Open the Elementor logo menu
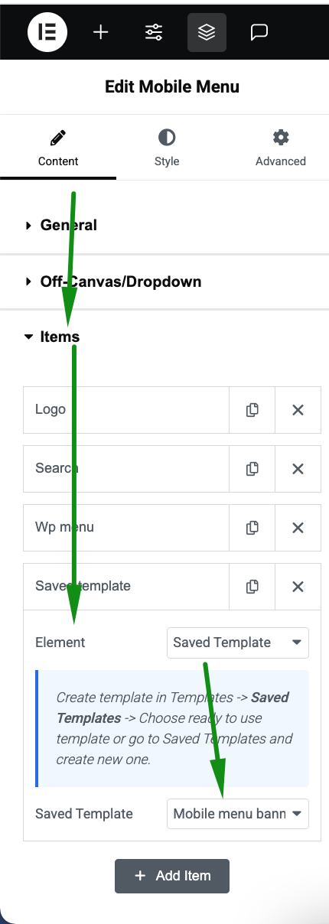 point(47,32)
